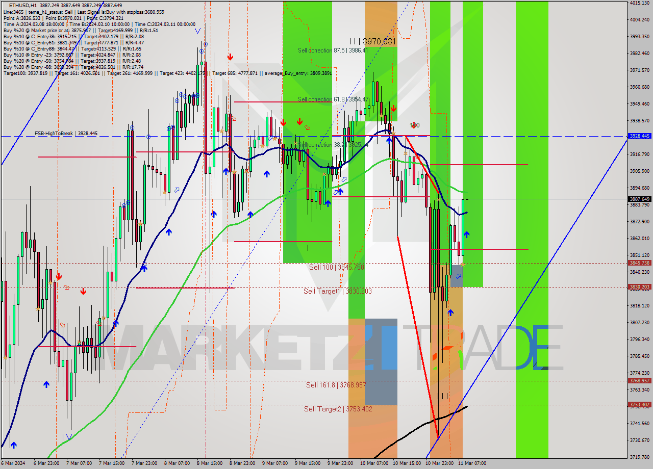Select the 'Buy %10 @ Entry -23' line
This screenshot has width=653, height=469.
click(x=72, y=55)
